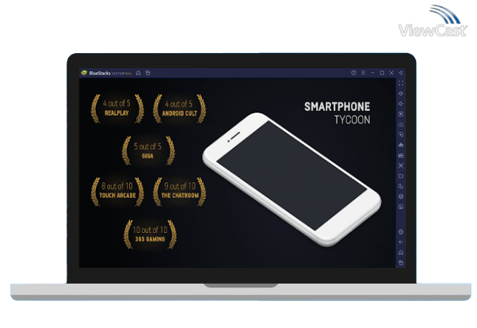Click the '8 out of 10 TOUCH ARCADE' badge
477x328 pixels.
point(117,192)
